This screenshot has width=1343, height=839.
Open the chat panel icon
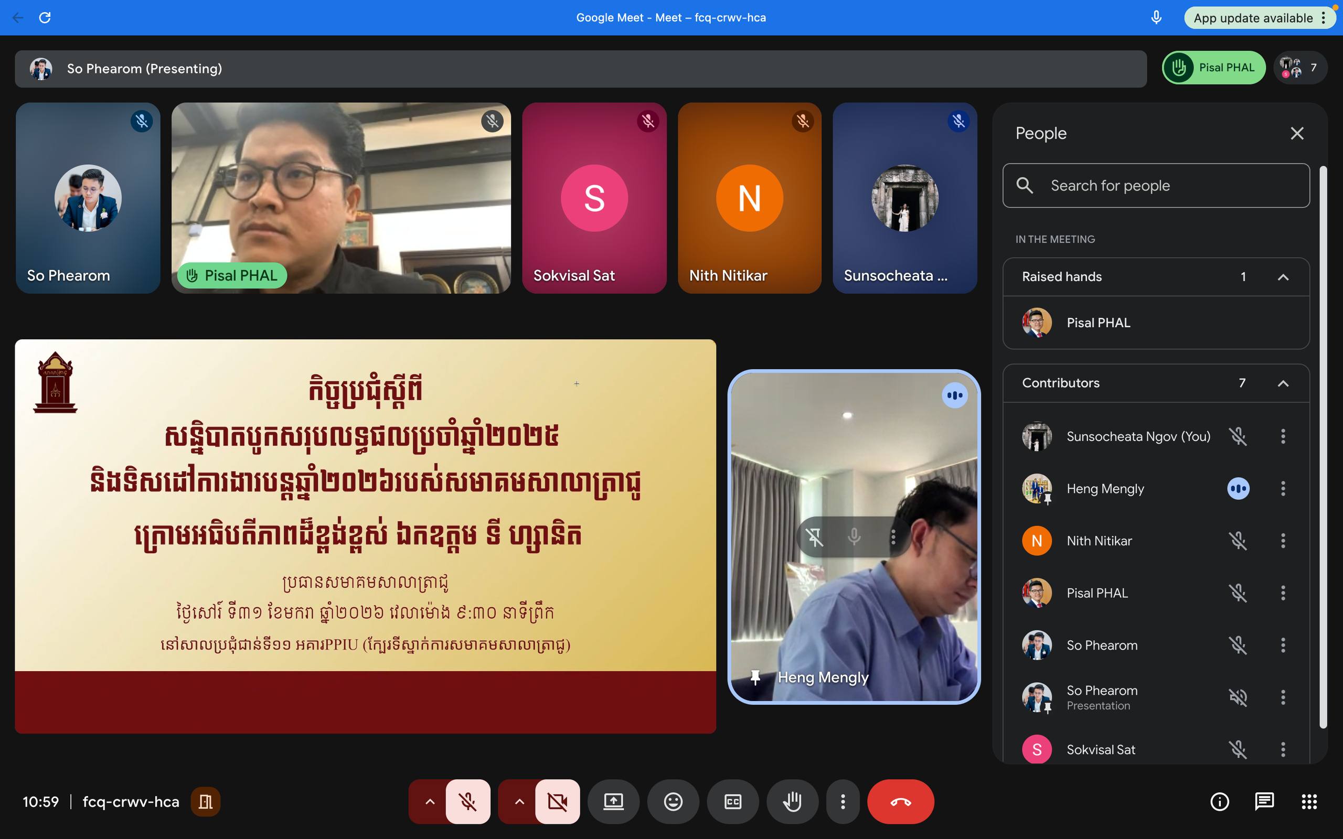[x=1264, y=801]
